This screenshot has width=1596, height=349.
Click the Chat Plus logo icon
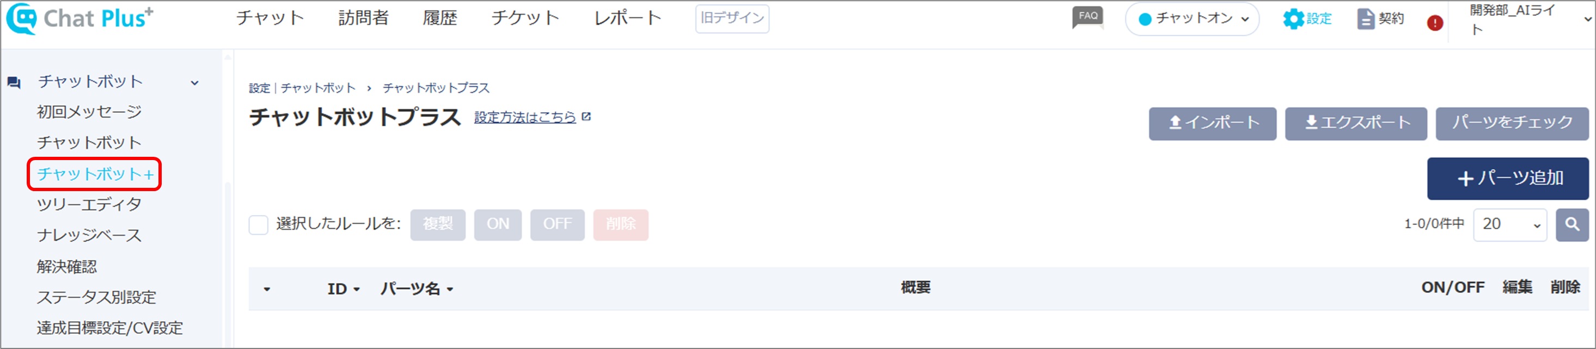22,19
